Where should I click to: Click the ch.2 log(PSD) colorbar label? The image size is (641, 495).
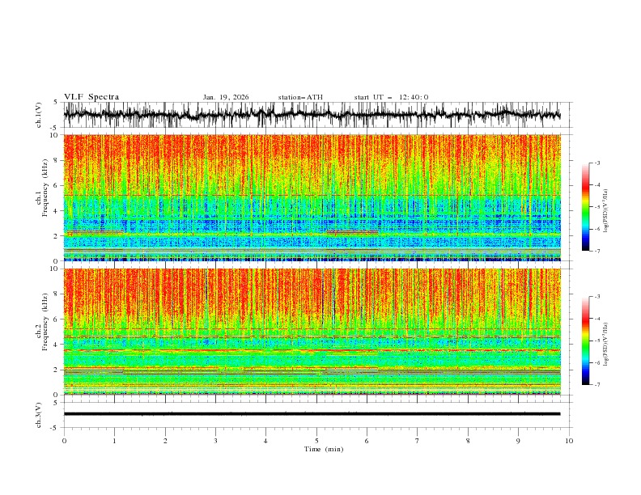[x=605, y=344]
